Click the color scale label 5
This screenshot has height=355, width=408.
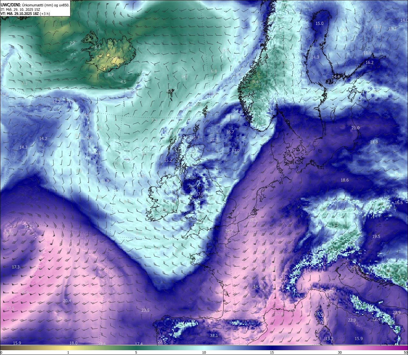click(x=136, y=352)
